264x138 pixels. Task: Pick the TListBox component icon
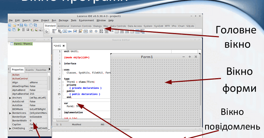click(x=101, y=32)
